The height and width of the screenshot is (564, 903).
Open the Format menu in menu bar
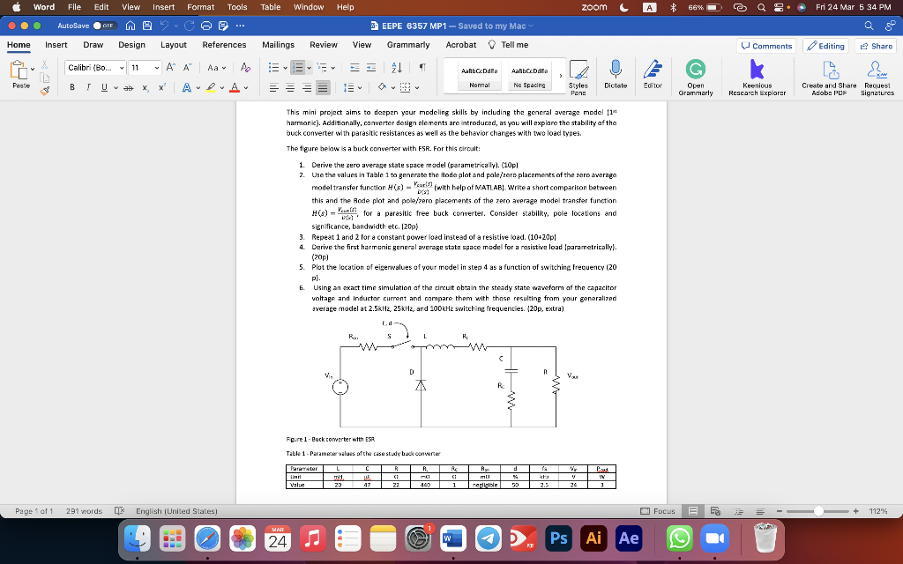(x=200, y=6)
